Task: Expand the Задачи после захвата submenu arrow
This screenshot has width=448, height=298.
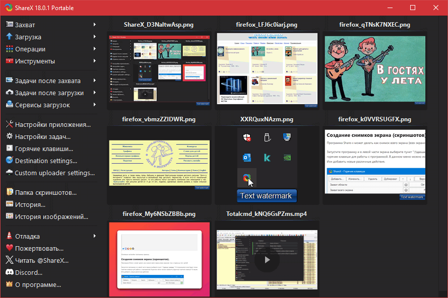Action: tap(94, 81)
